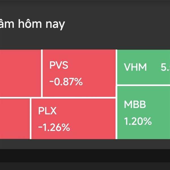Open the PVS stock tile
The height and width of the screenshot is (170, 170).
(x=79, y=73)
